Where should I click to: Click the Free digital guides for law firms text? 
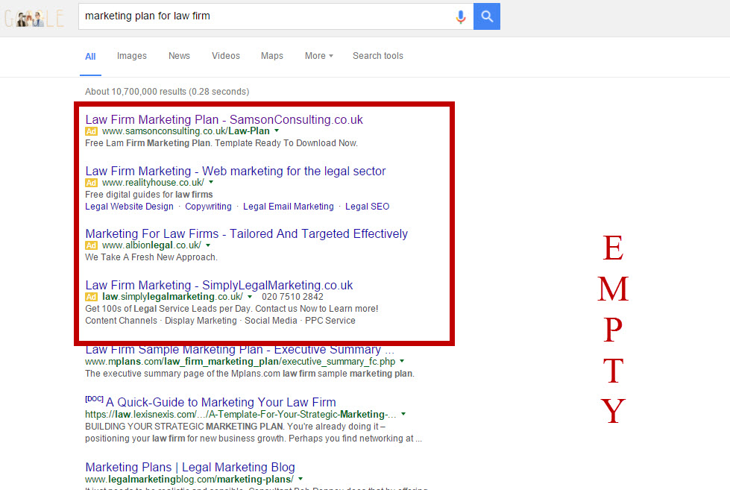pos(149,195)
